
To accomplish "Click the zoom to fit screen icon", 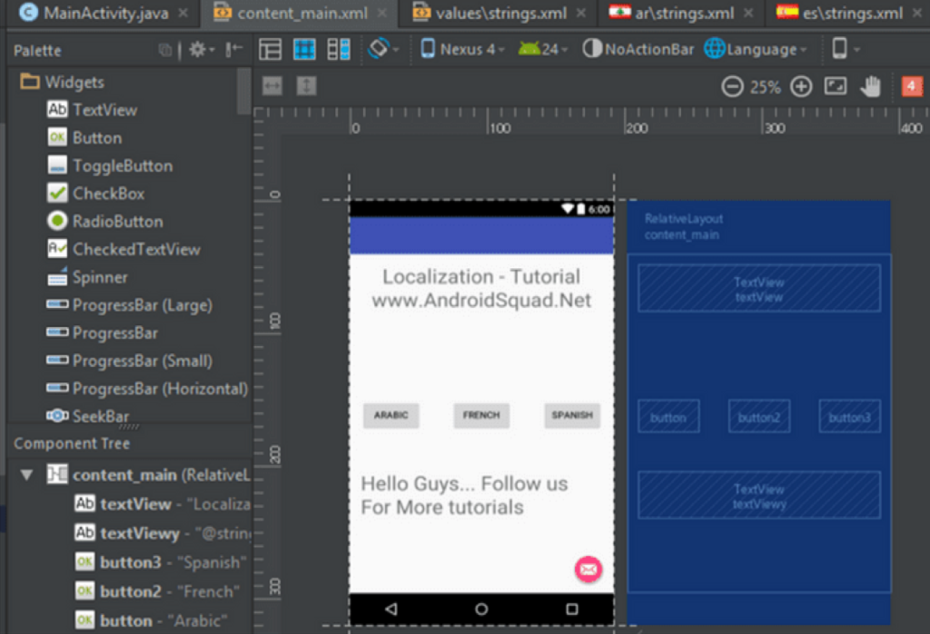I will click(x=836, y=86).
